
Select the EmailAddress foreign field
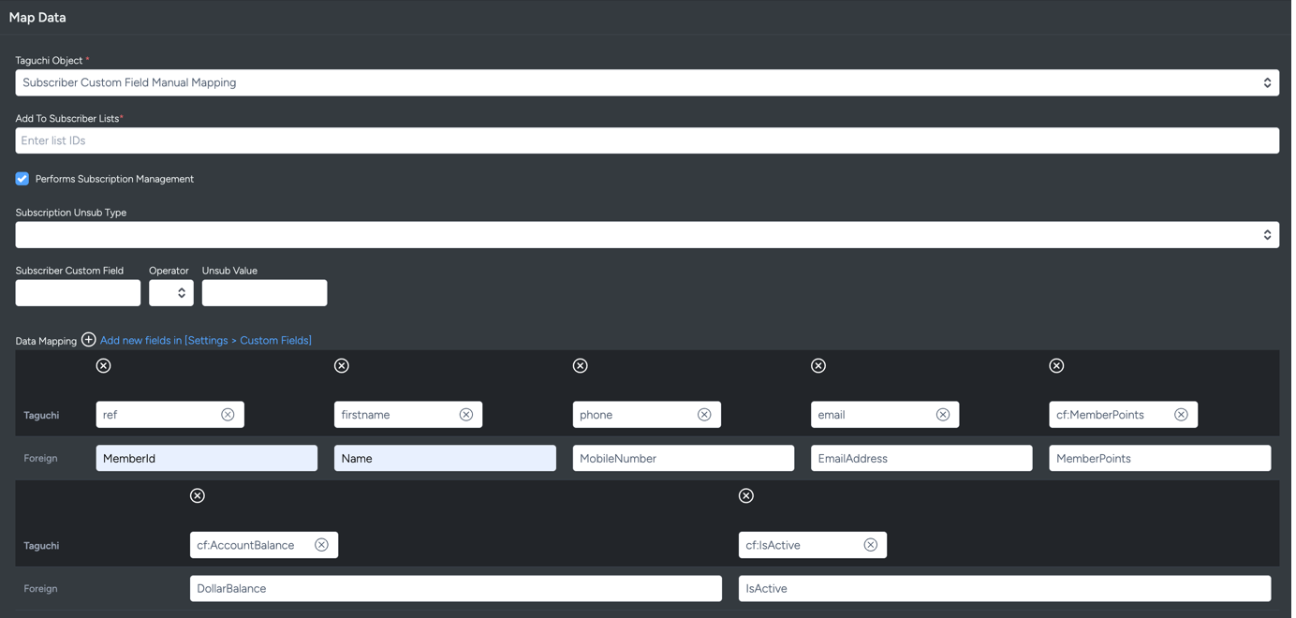click(x=920, y=458)
